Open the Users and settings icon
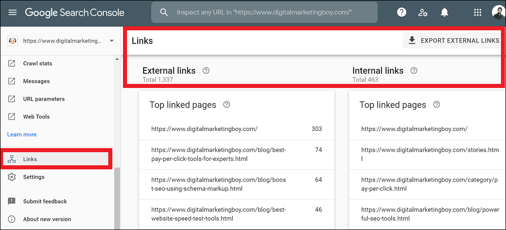The width and height of the screenshot is (506, 230). (423, 13)
